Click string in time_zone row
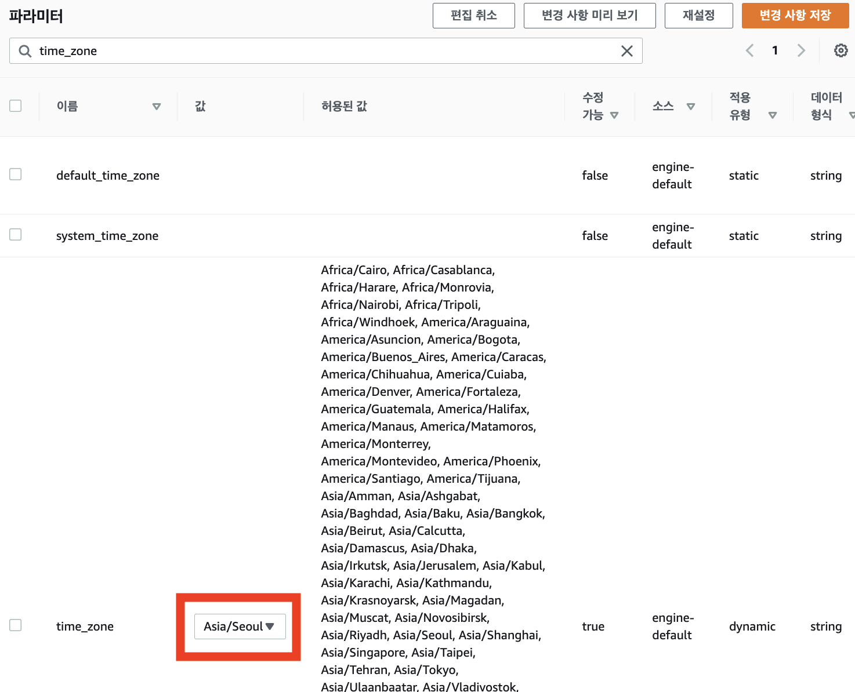The height and width of the screenshot is (692, 855). coord(826,627)
